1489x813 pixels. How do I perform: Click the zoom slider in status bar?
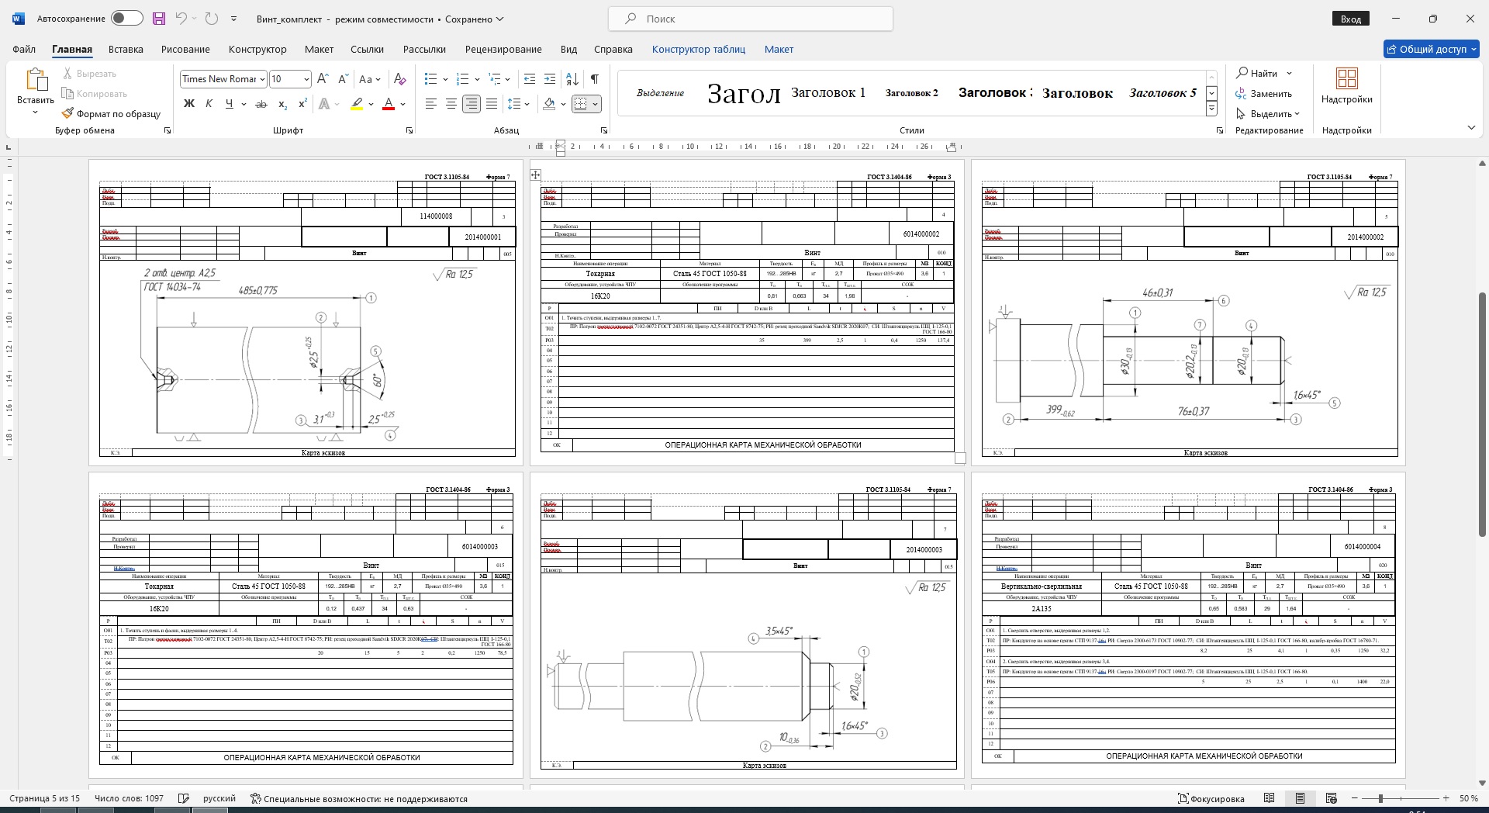tap(1380, 798)
